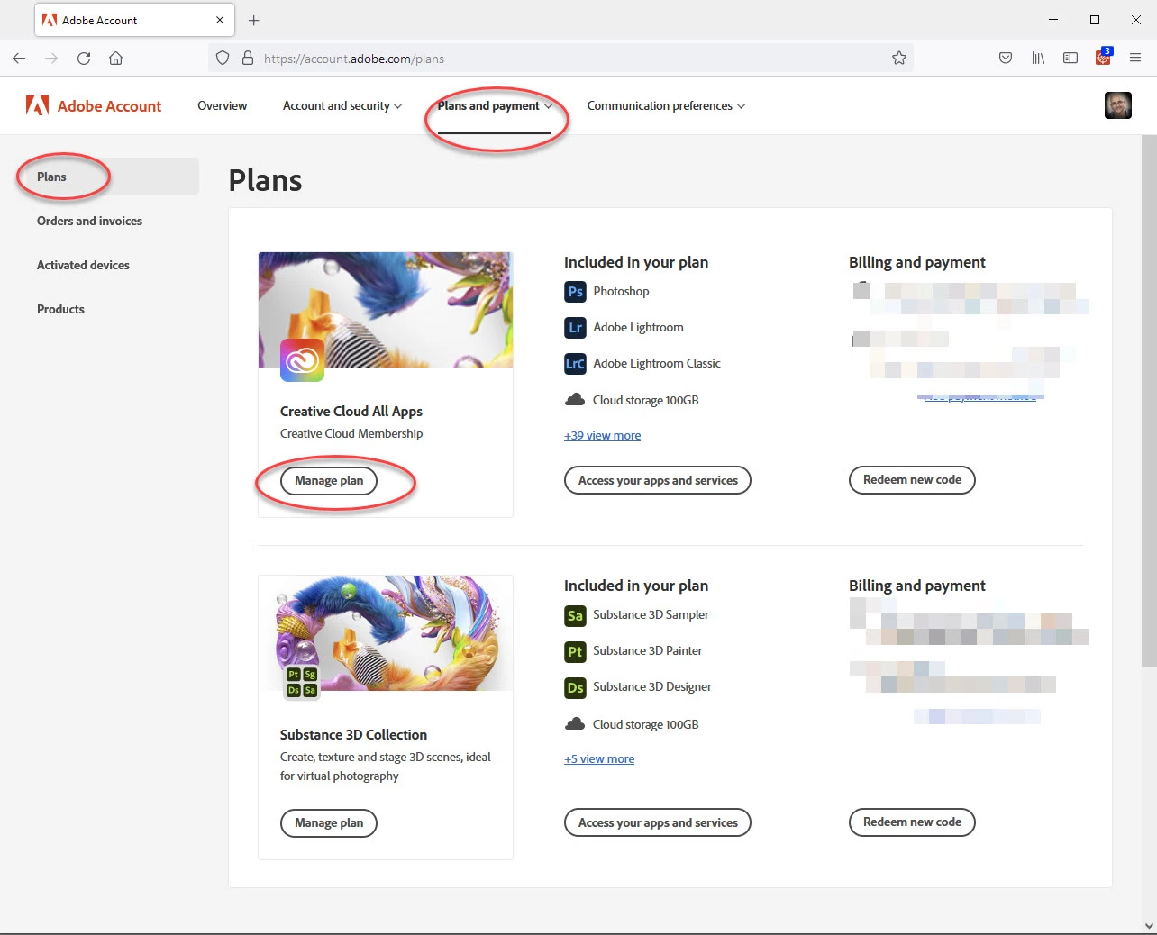Screen dimensions: 1157x935
Task: Click Manage plan for Creative Cloud All Apps
Action: [329, 481]
